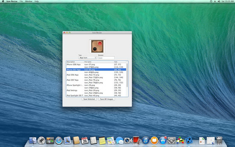This screenshot has width=235, height=147.
Task: Open the Trash in the dock
Action: coord(219,141)
